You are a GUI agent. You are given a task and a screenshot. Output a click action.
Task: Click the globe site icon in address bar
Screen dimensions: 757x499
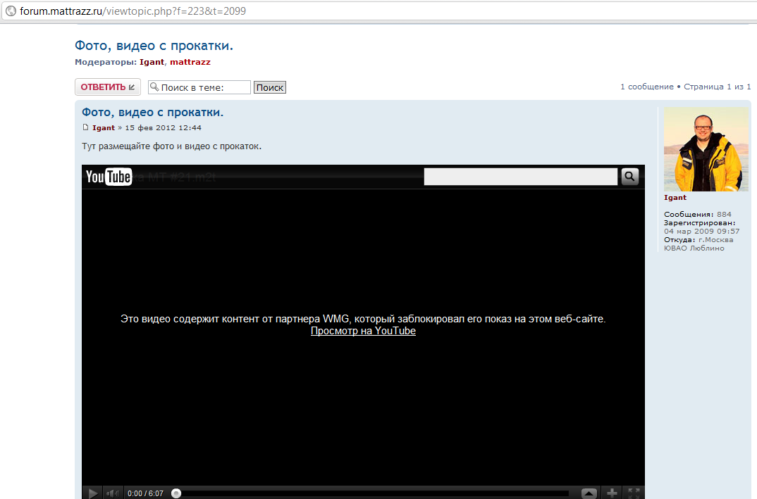point(11,11)
